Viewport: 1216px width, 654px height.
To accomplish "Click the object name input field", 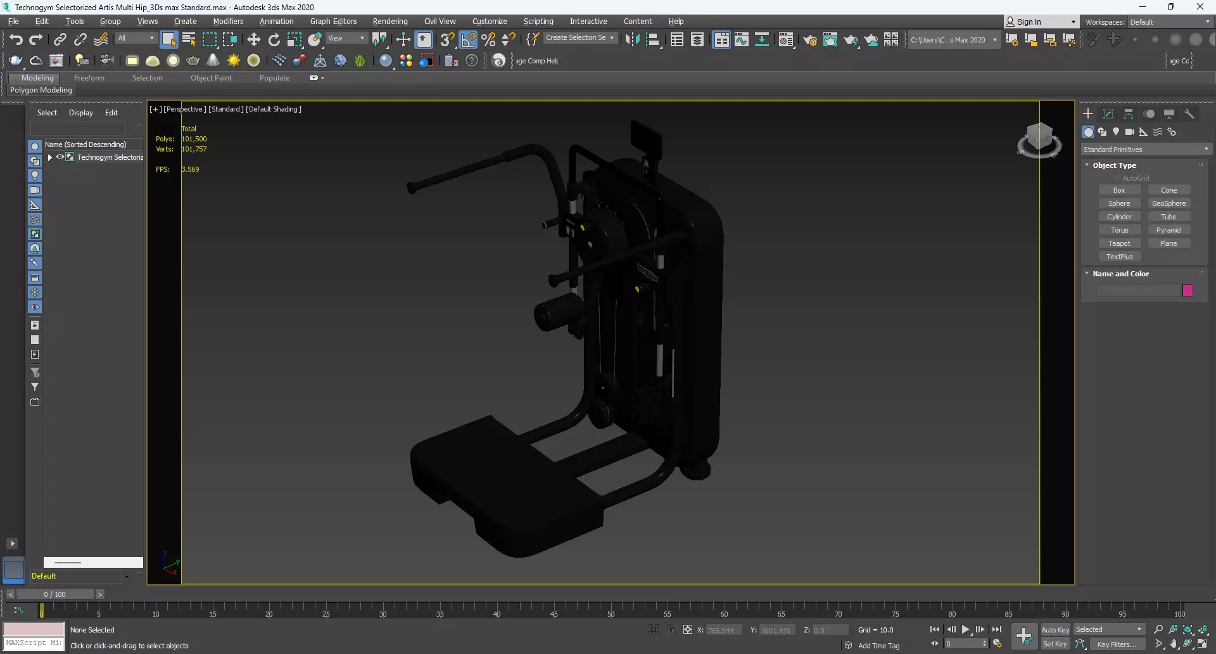I will click(1138, 290).
